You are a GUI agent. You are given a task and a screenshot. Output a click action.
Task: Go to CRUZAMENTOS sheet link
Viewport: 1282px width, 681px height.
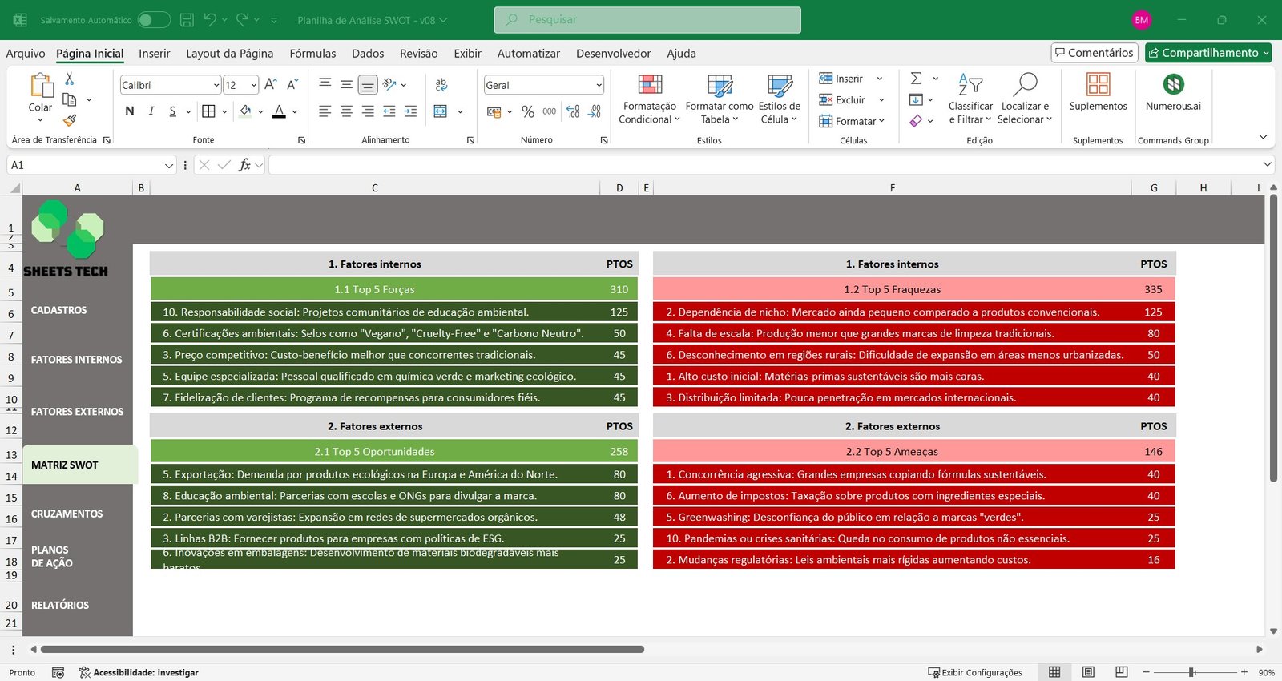[67, 514]
